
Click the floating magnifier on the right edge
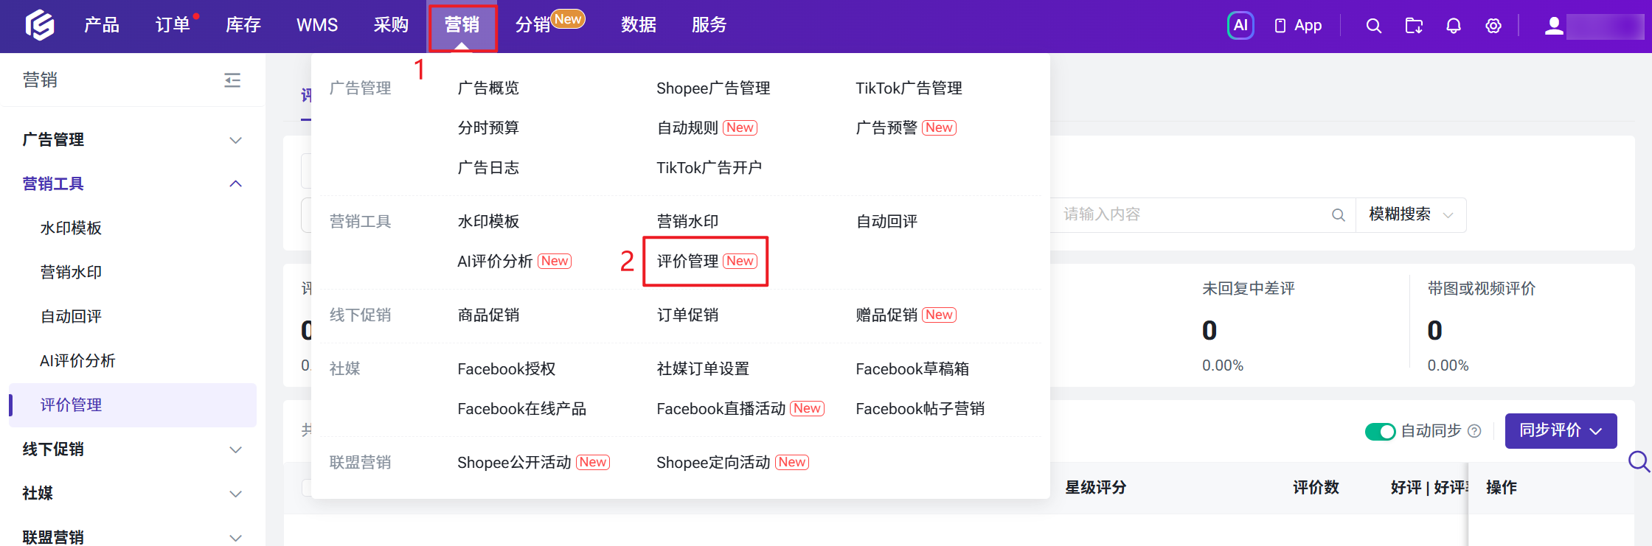(x=1639, y=461)
